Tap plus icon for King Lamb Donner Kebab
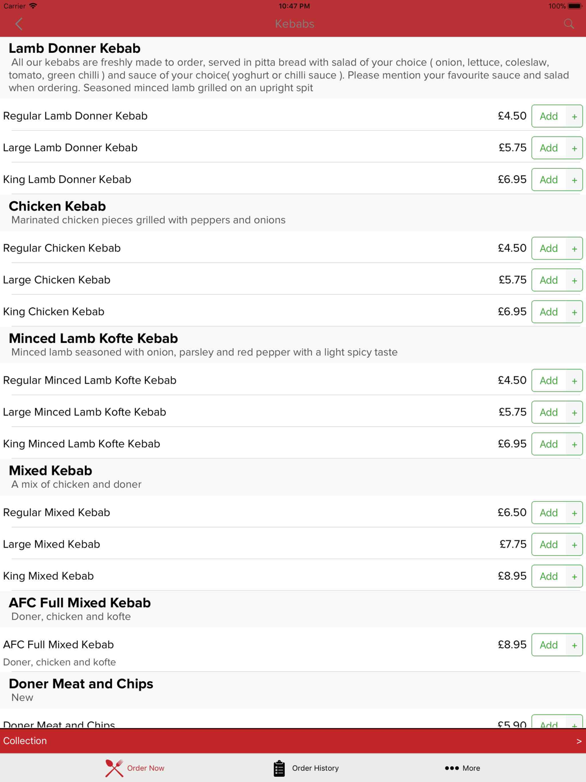Screen dimensions: 586x782 [x=574, y=180]
